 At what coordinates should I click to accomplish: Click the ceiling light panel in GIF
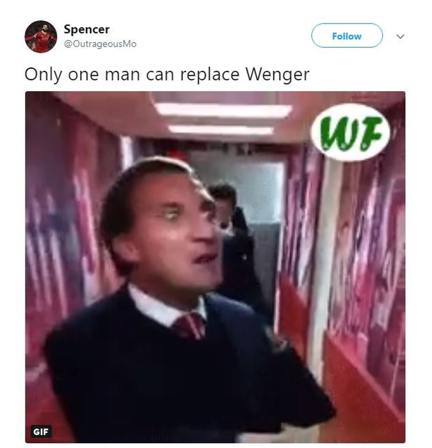click(223, 110)
